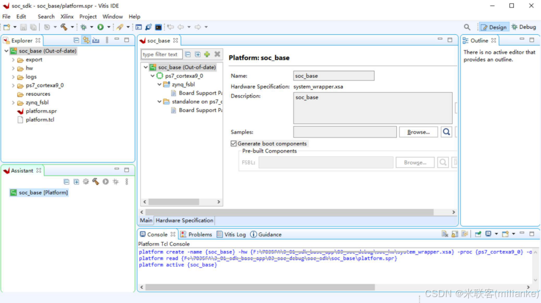Click the Launch rocket toolbar icon

(120, 27)
